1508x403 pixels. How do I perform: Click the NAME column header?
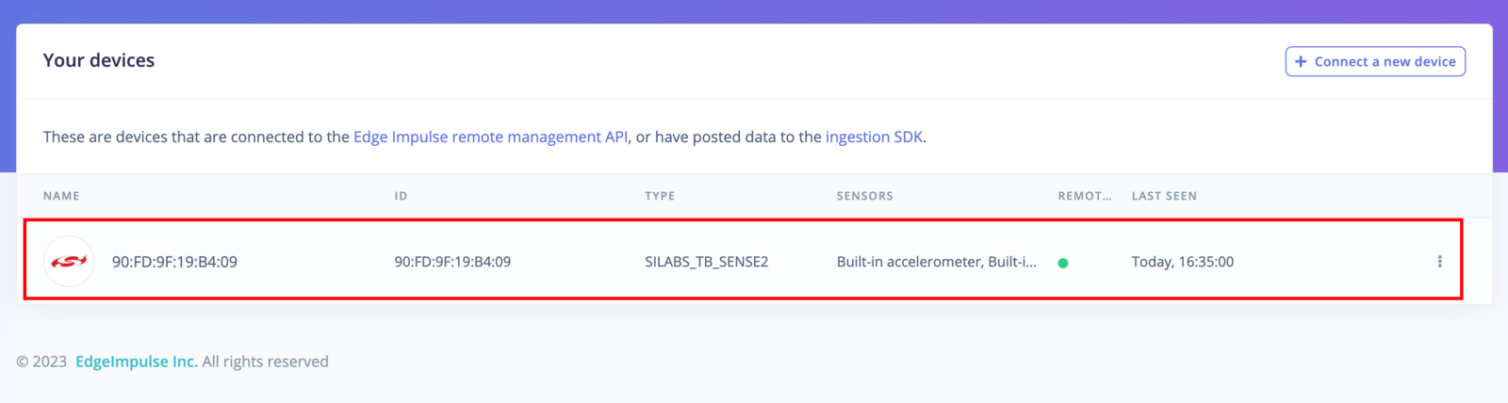tap(61, 196)
